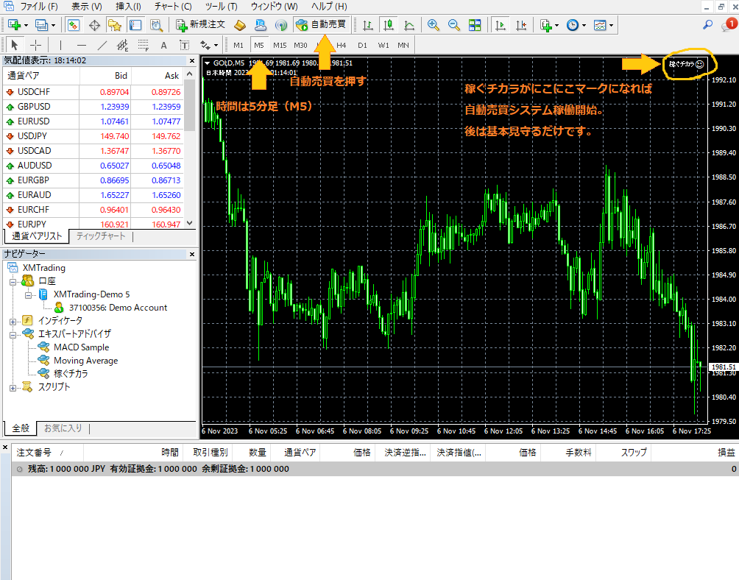
Task: Open the チャート (C) menu
Action: [173, 6]
